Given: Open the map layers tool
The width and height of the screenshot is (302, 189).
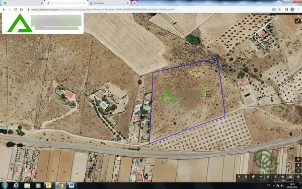Looking at the screenshot, I should (254, 177).
